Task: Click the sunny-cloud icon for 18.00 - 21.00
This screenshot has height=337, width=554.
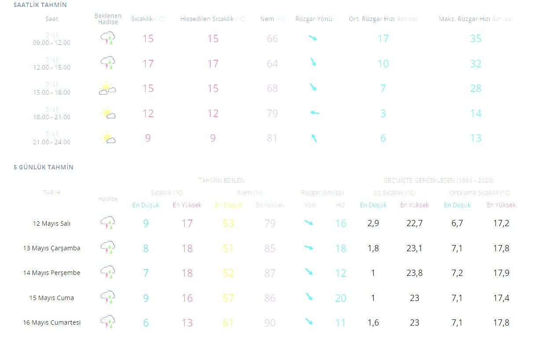Action: pos(108,113)
